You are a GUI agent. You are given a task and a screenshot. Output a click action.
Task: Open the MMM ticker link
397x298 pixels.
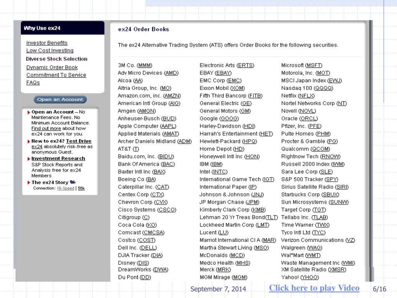point(145,65)
